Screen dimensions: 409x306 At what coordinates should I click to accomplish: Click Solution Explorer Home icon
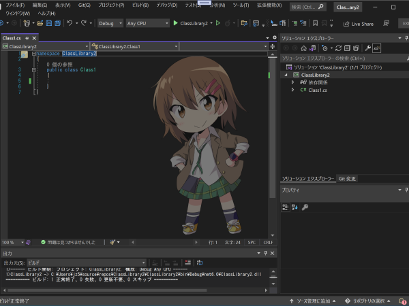[x=303, y=48]
